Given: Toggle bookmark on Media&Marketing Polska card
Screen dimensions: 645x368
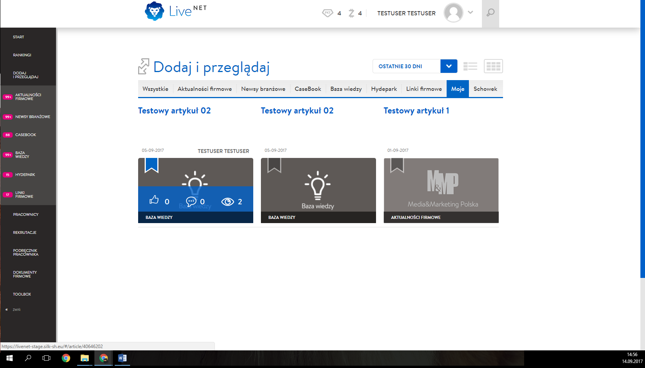Looking at the screenshot, I should coord(397,165).
